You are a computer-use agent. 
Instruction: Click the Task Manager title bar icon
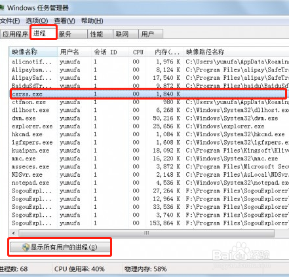[x=2, y=8]
